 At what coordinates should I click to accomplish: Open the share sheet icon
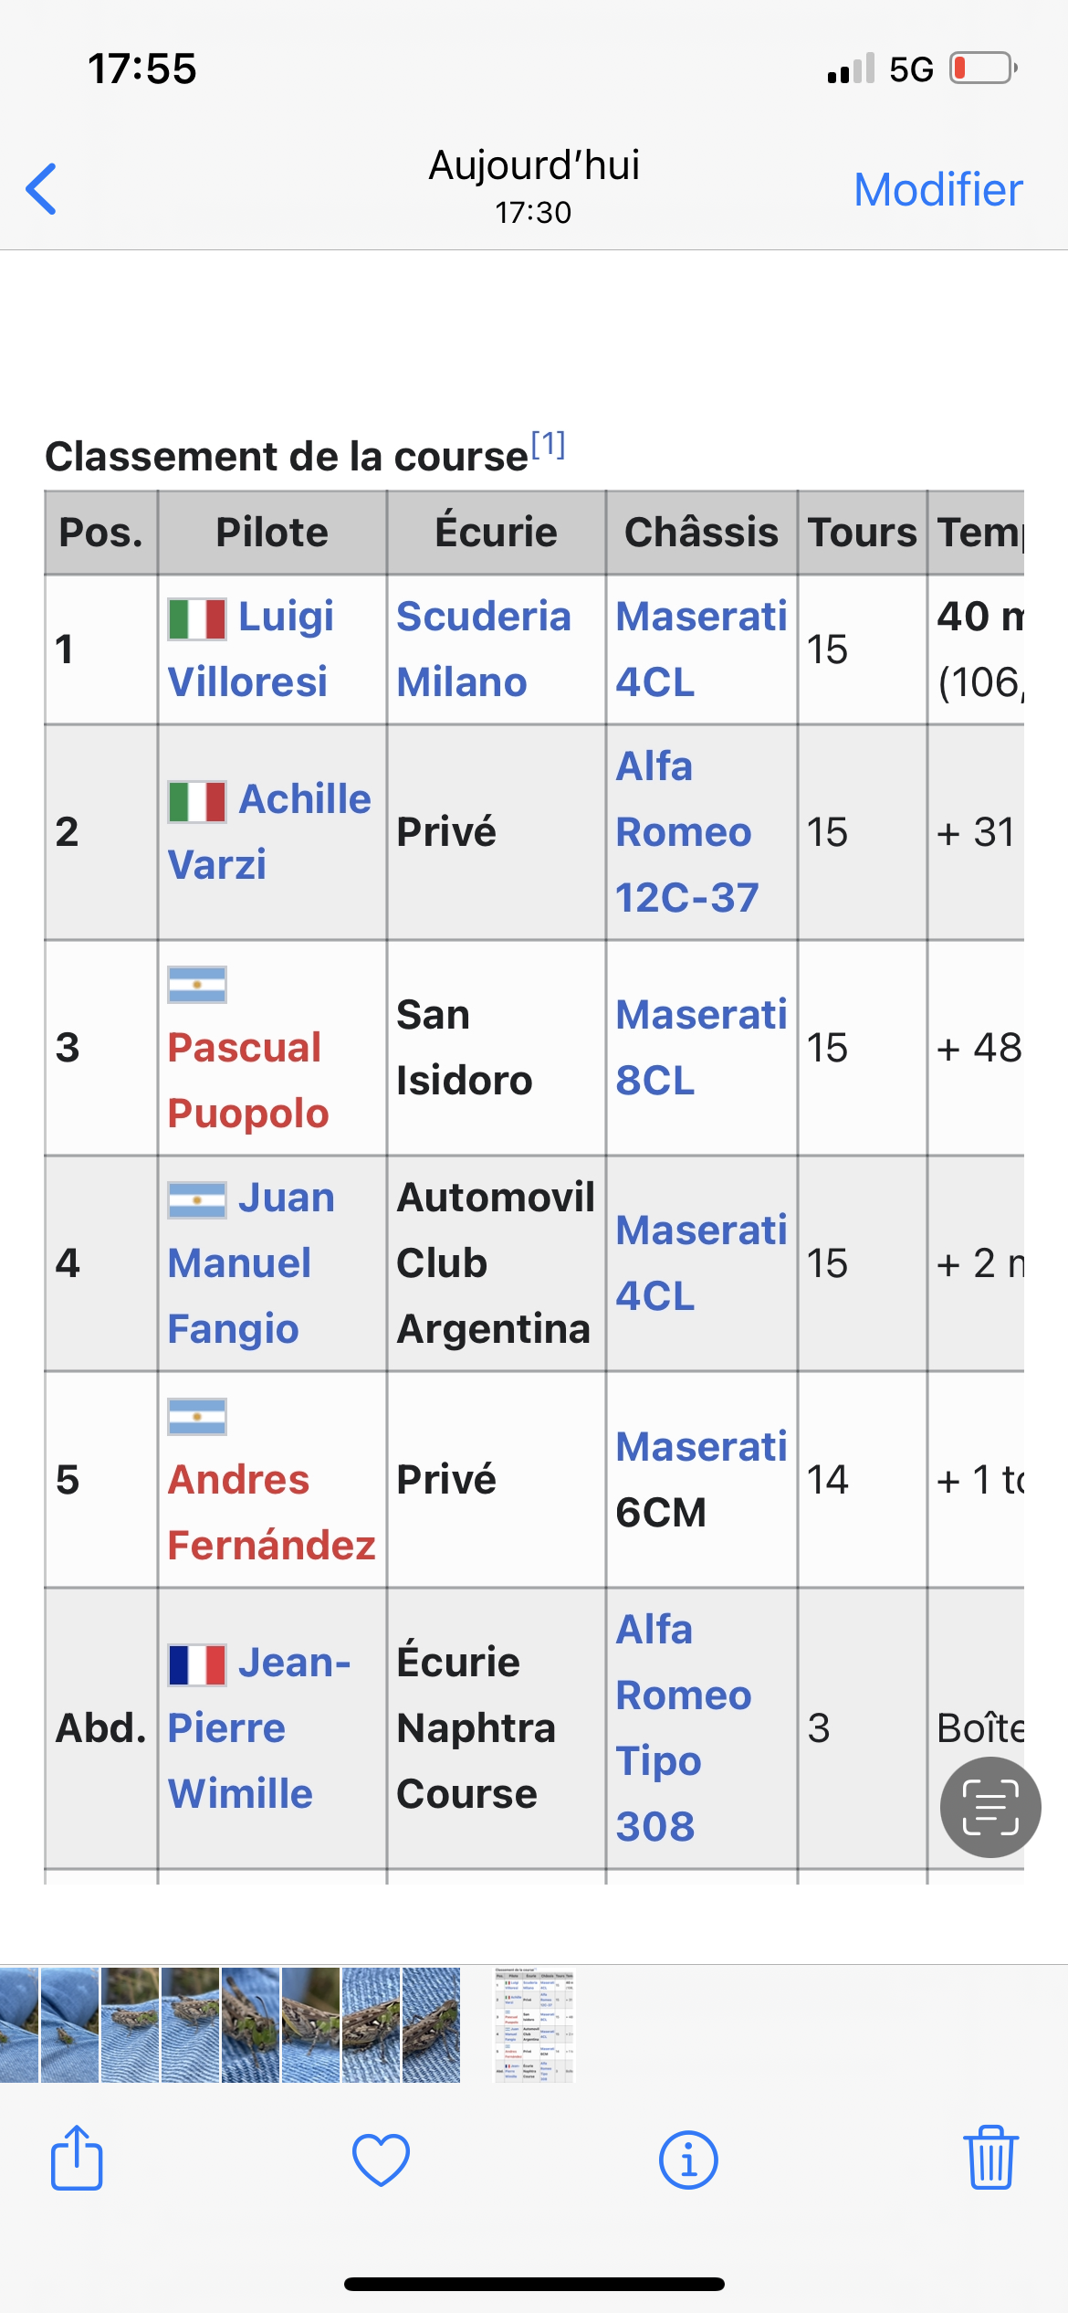77,2159
